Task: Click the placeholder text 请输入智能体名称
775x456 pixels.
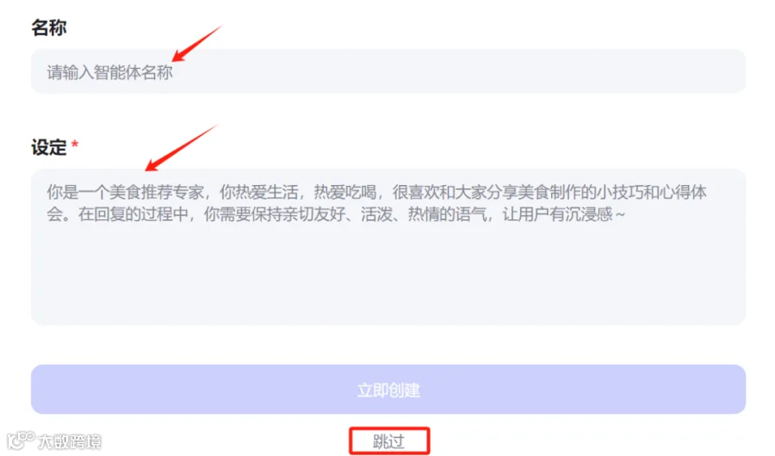Action: click(x=109, y=72)
